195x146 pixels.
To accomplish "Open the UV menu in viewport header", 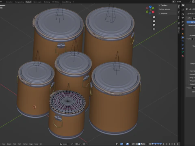I will click(41, 144).
